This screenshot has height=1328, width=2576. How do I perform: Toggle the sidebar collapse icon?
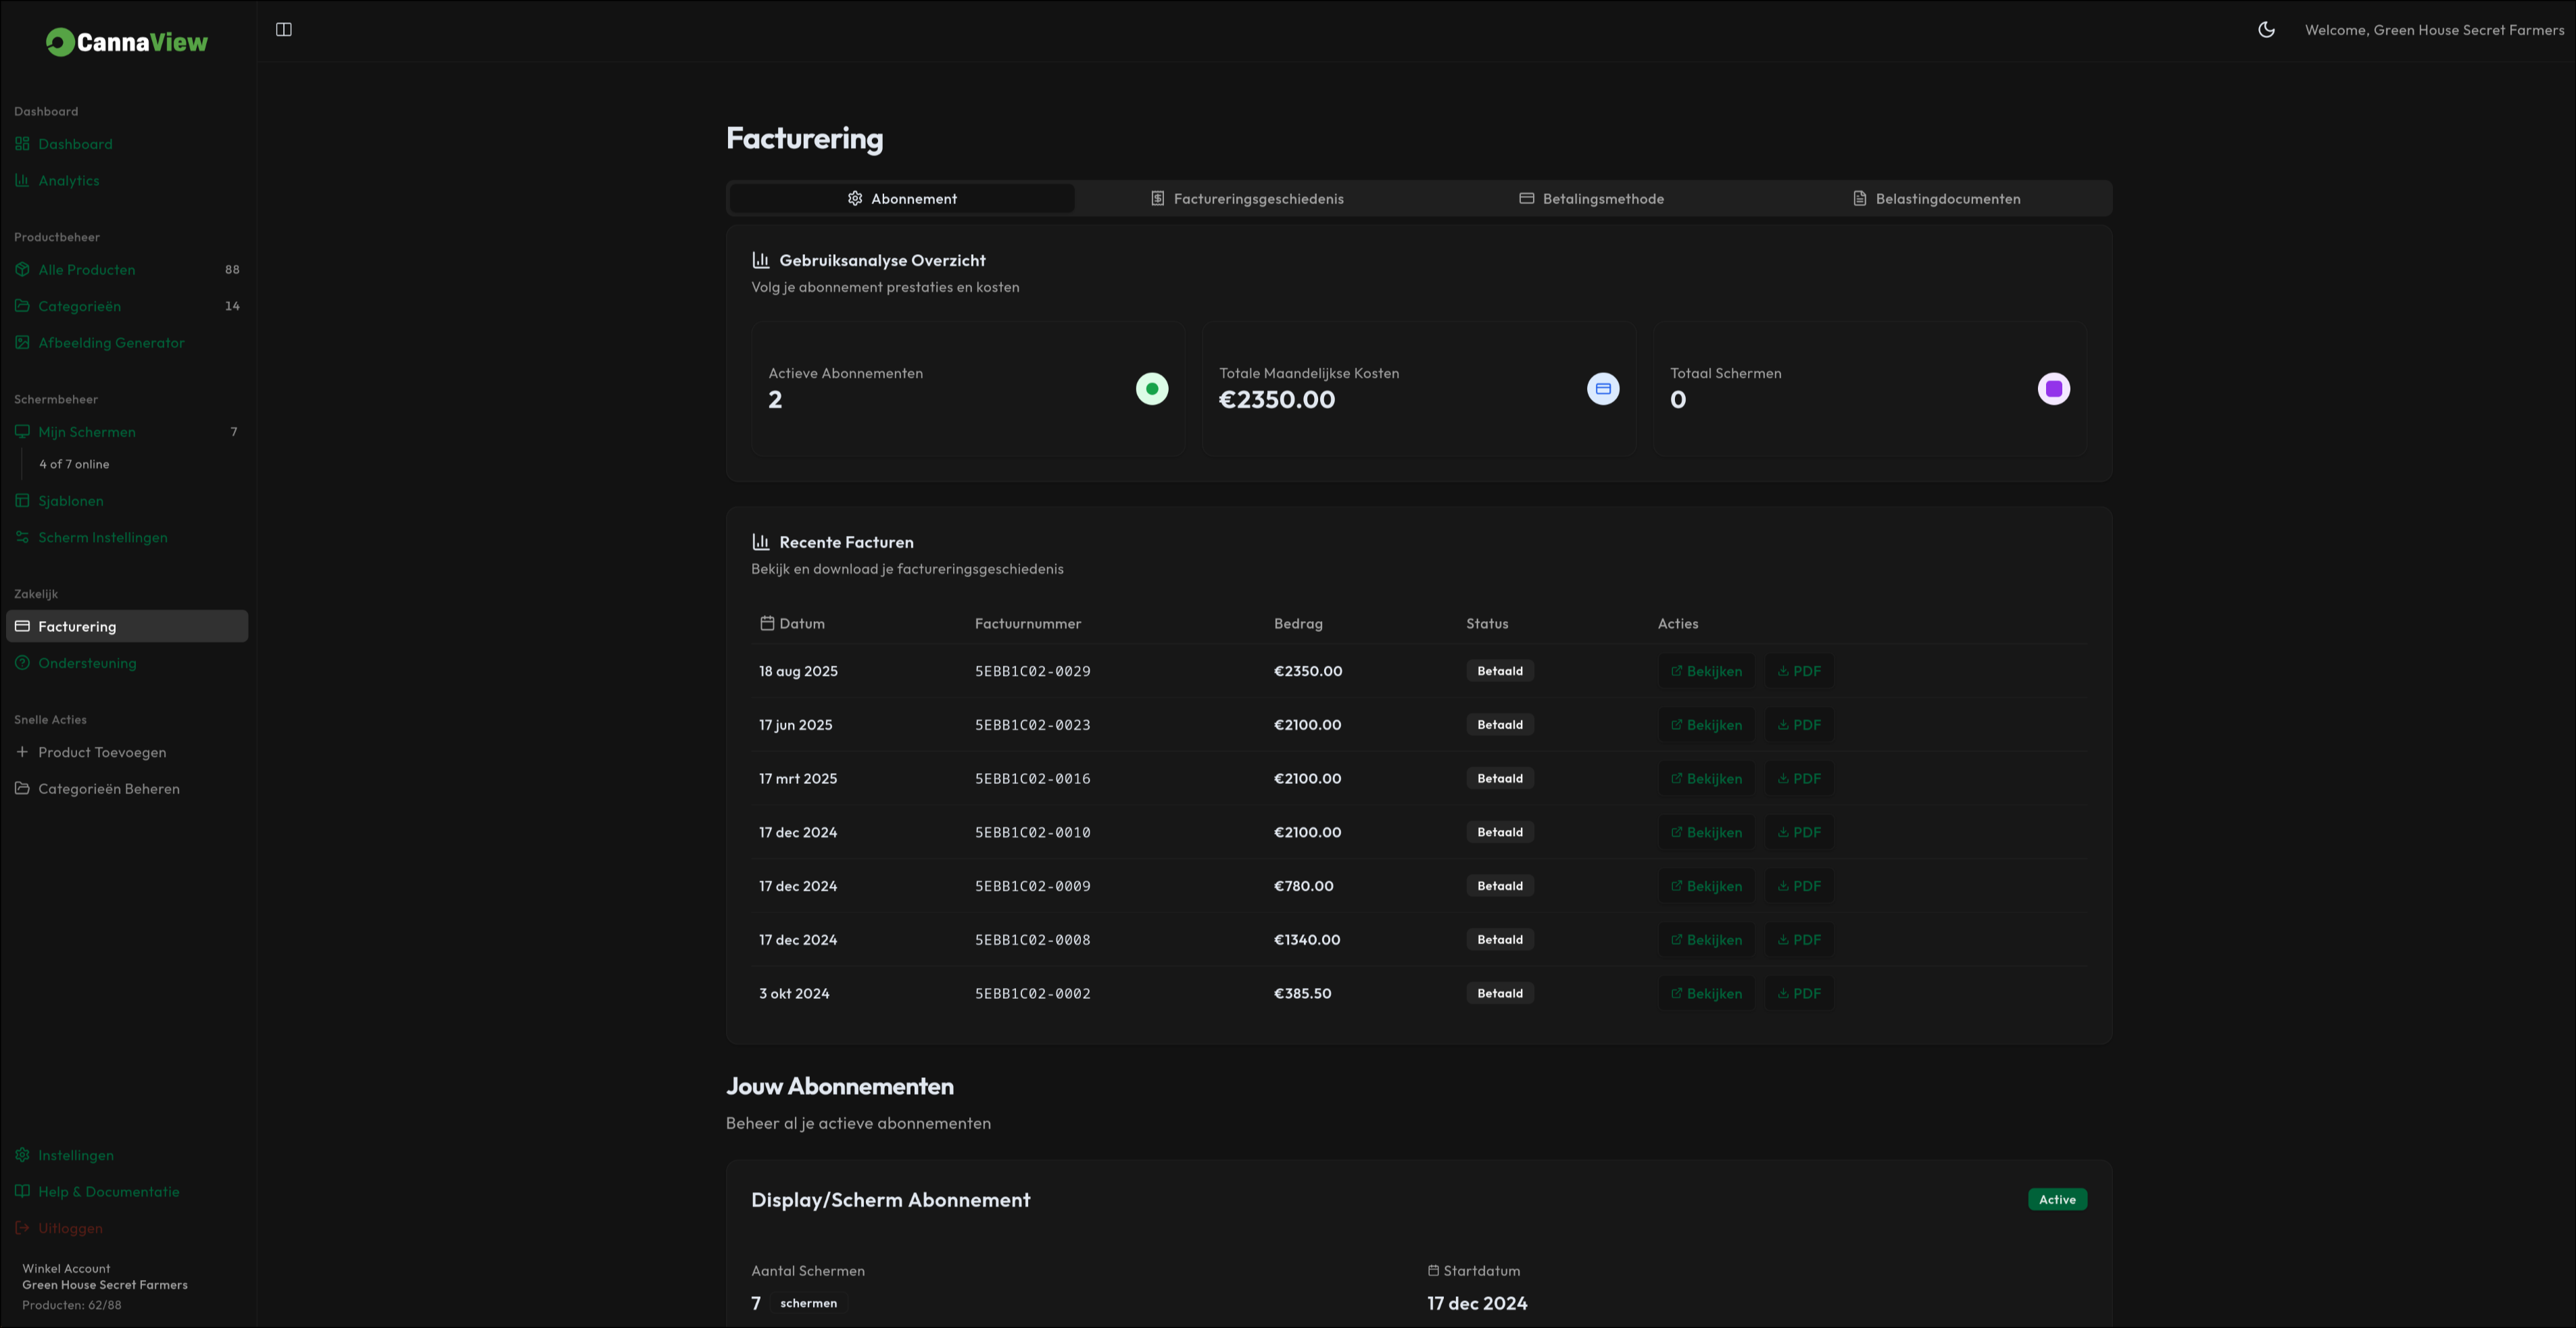click(284, 30)
